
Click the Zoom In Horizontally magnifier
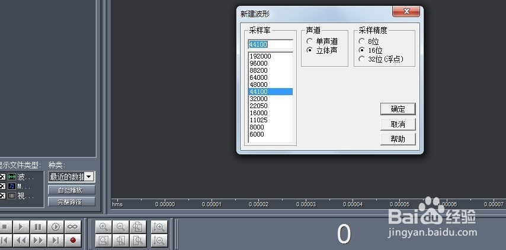pyautogui.click(x=104, y=227)
